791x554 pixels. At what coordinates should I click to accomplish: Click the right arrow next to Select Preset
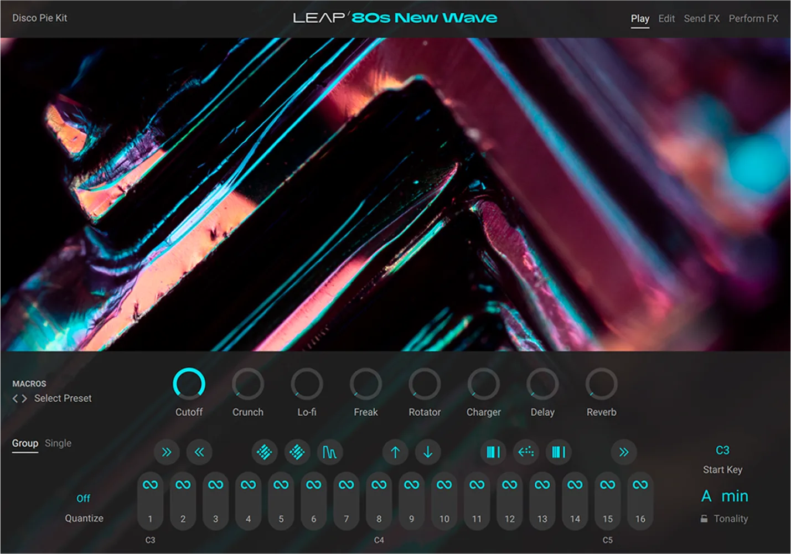(x=25, y=398)
